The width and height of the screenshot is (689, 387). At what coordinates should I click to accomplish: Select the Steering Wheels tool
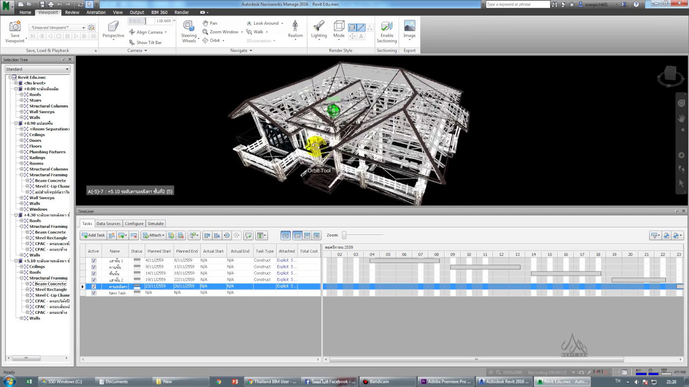coord(189,31)
